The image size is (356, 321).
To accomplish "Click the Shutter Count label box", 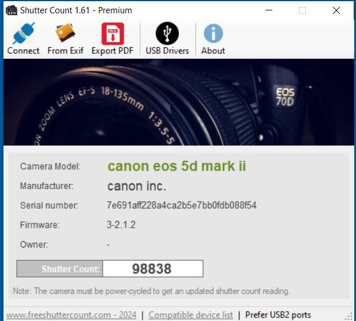I will click(59, 268).
